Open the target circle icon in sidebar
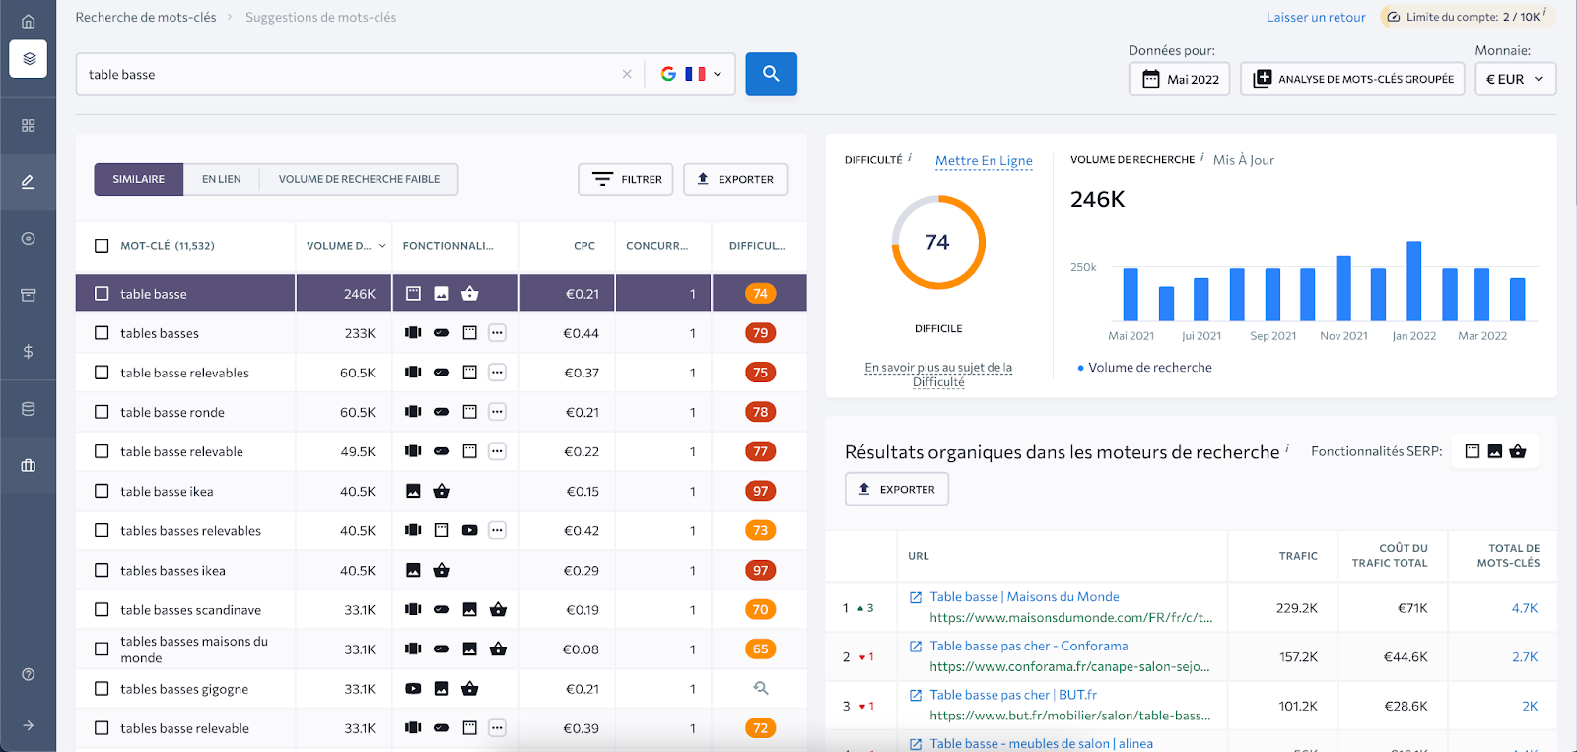This screenshot has width=1577, height=752. (28, 239)
